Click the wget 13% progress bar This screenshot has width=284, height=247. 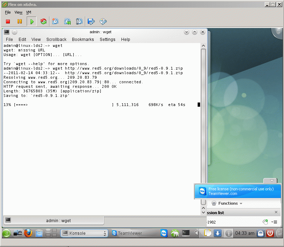click(x=64, y=105)
